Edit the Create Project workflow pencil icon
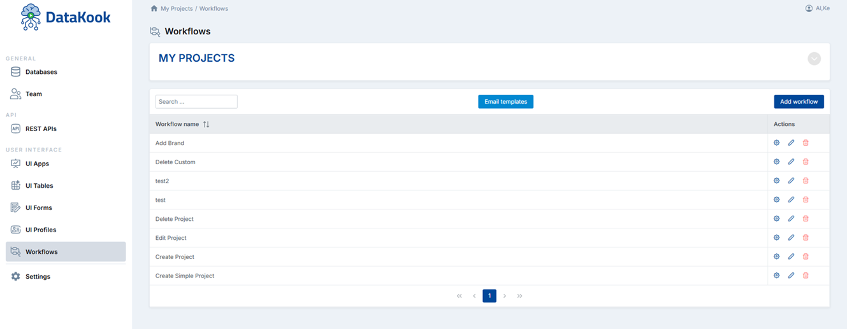 [x=791, y=256]
